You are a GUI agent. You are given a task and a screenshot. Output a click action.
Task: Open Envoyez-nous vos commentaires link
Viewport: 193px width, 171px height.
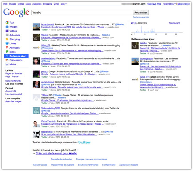point(91,159)
